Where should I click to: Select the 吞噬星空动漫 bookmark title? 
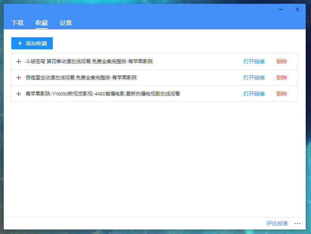(81, 78)
